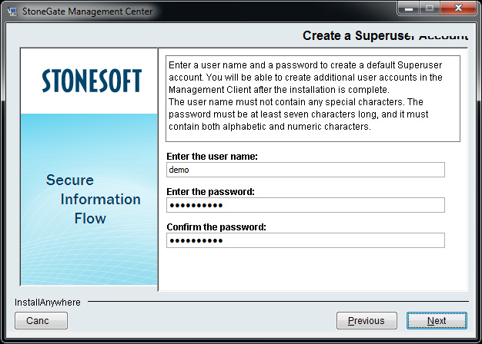Click the InstallAnywhere label
482x344 pixels.
[x=48, y=303]
